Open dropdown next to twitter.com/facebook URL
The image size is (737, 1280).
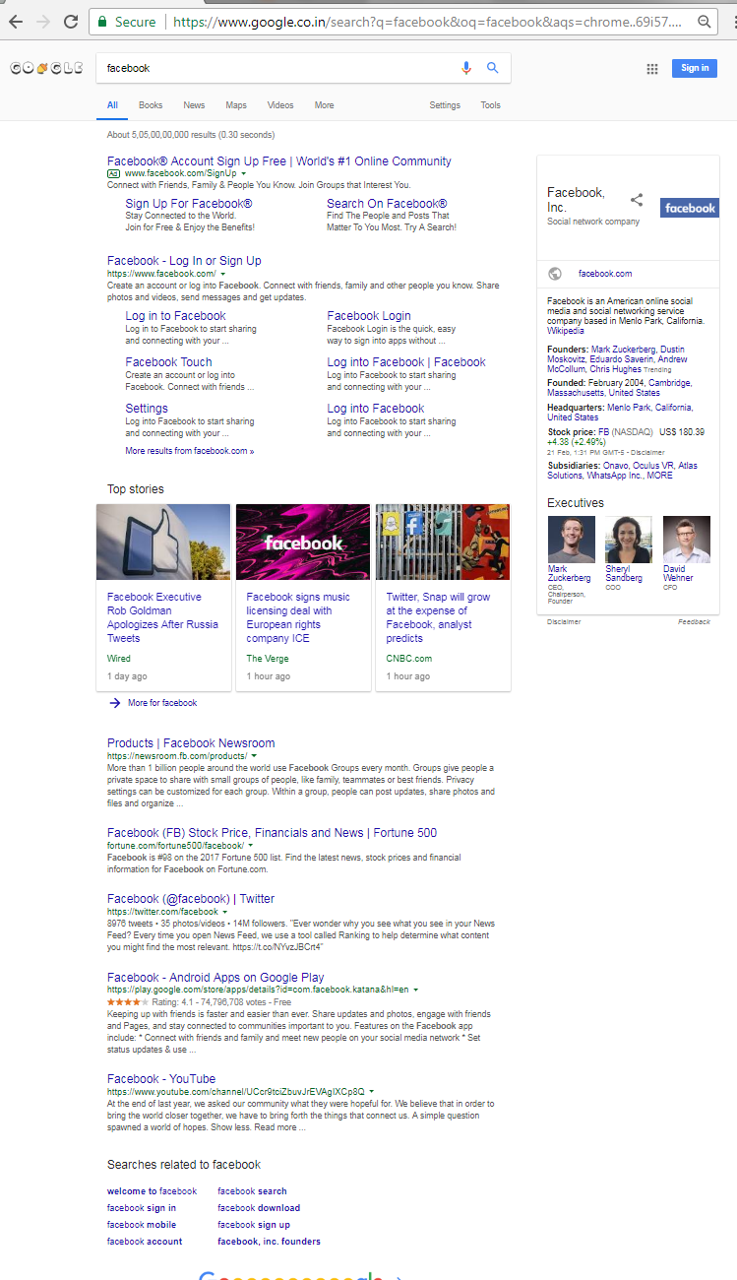click(x=225, y=912)
